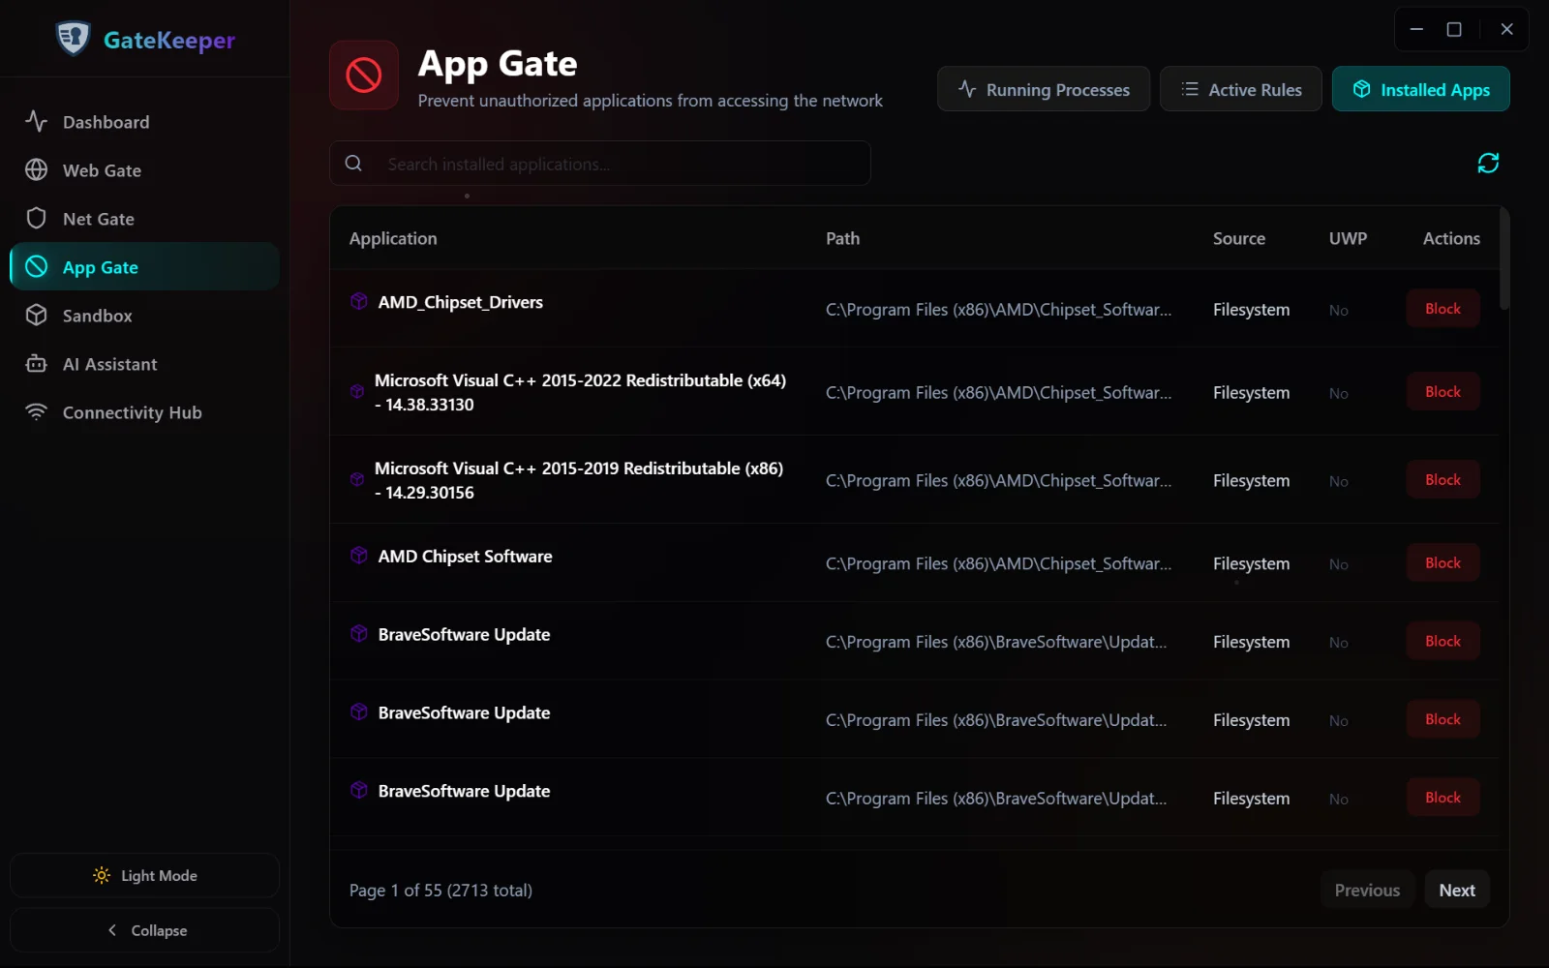
Task: Click the Running Processes pulse icon
Action: click(967, 89)
